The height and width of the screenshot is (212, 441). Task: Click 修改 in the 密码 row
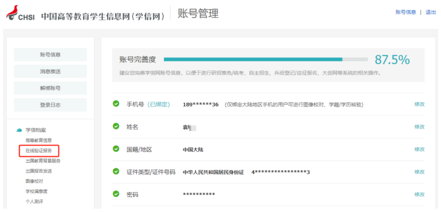pos(419,194)
